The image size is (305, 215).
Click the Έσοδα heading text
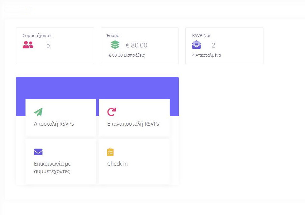[113, 35]
